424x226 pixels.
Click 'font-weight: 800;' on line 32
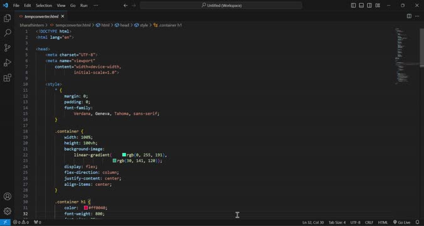[x=85, y=214]
